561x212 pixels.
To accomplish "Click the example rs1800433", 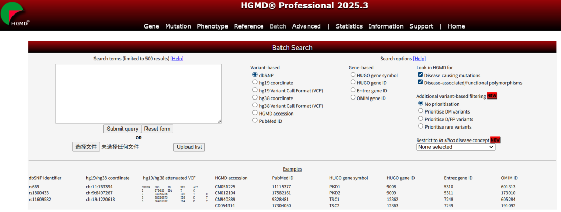I will [38, 193].
